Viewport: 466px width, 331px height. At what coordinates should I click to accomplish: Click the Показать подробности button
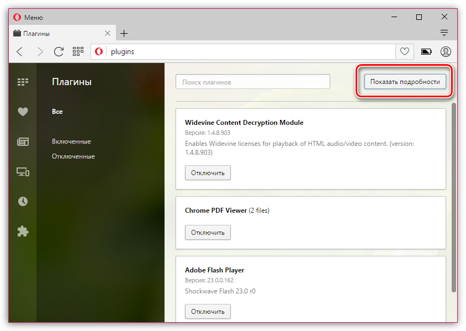point(405,82)
